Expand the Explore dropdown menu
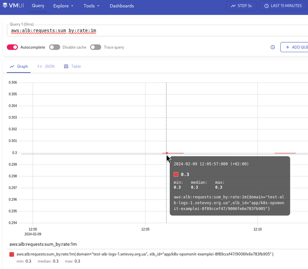 click(x=63, y=6)
